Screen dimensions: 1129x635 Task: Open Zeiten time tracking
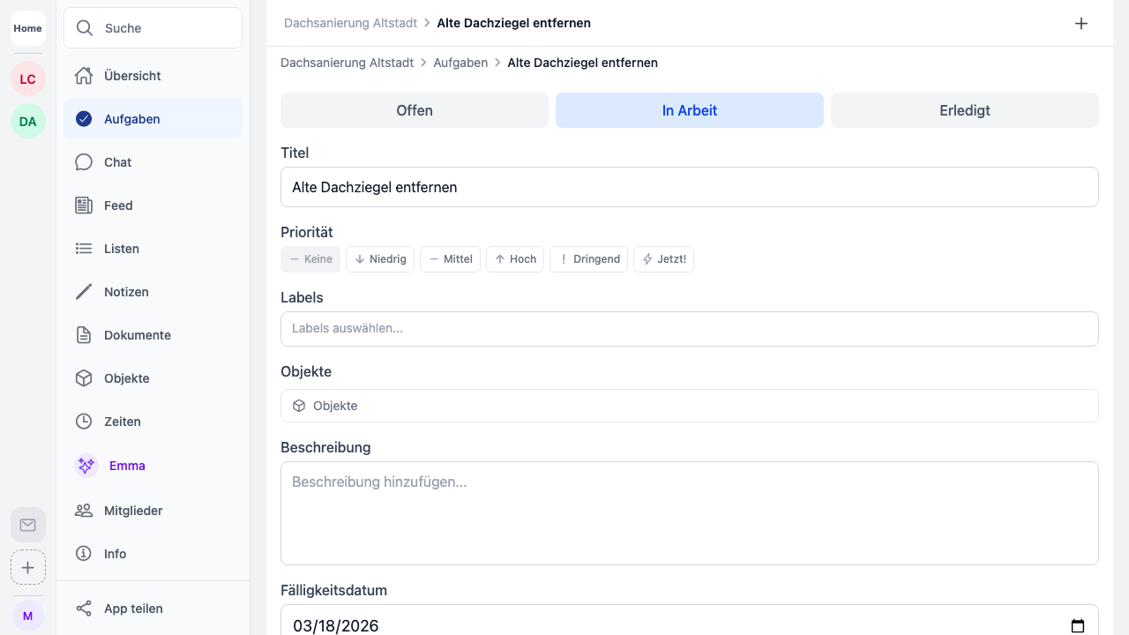click(x=122, y=422)
